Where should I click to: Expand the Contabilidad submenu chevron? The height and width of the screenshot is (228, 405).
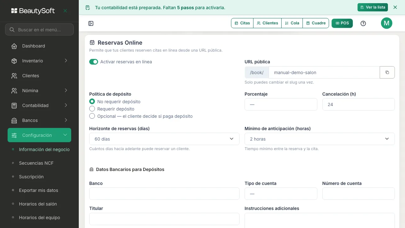click(x=66, y=105)
